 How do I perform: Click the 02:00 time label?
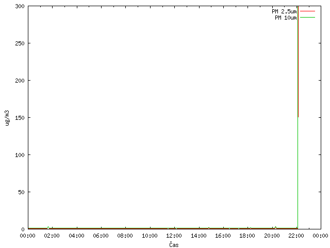pyautogui.click(x=52, y=236)
